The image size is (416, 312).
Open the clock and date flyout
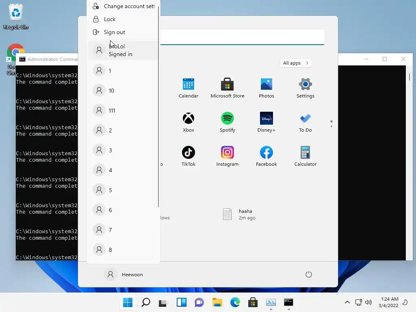388,302
